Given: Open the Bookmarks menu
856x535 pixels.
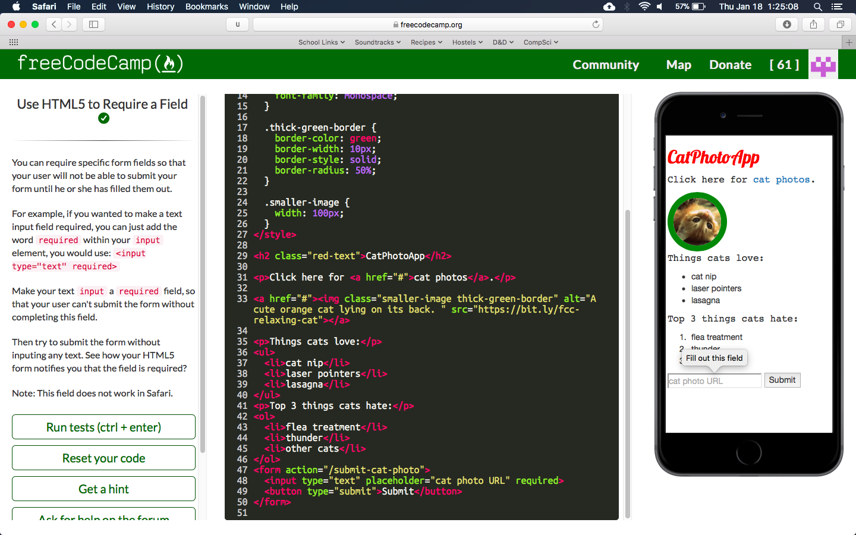Looking at the screenshot, I should pyautogui.click(x=206, y=7).
